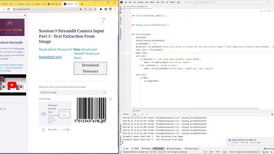The height and width of the screenshot is (154, 274).
Task: Open Favorites tool window on PyCharm left strip
Action: [120, 141]
